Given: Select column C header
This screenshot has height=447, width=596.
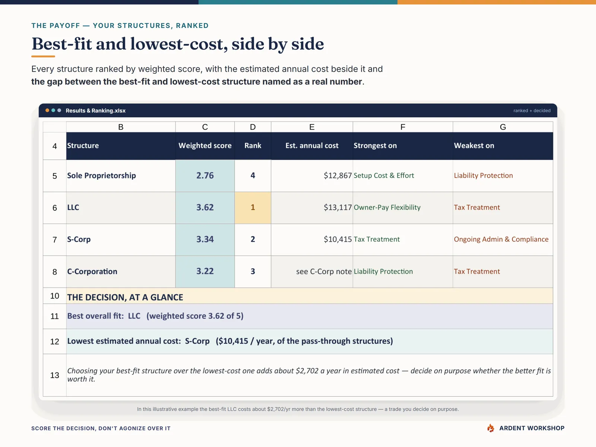Looking at the screenshot, I should tap(205, 127).
